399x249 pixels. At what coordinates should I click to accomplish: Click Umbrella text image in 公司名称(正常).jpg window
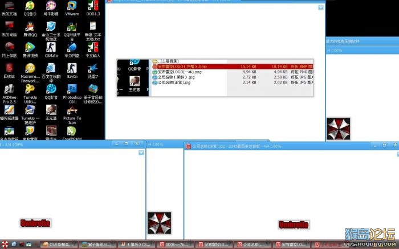pos(294,225)
